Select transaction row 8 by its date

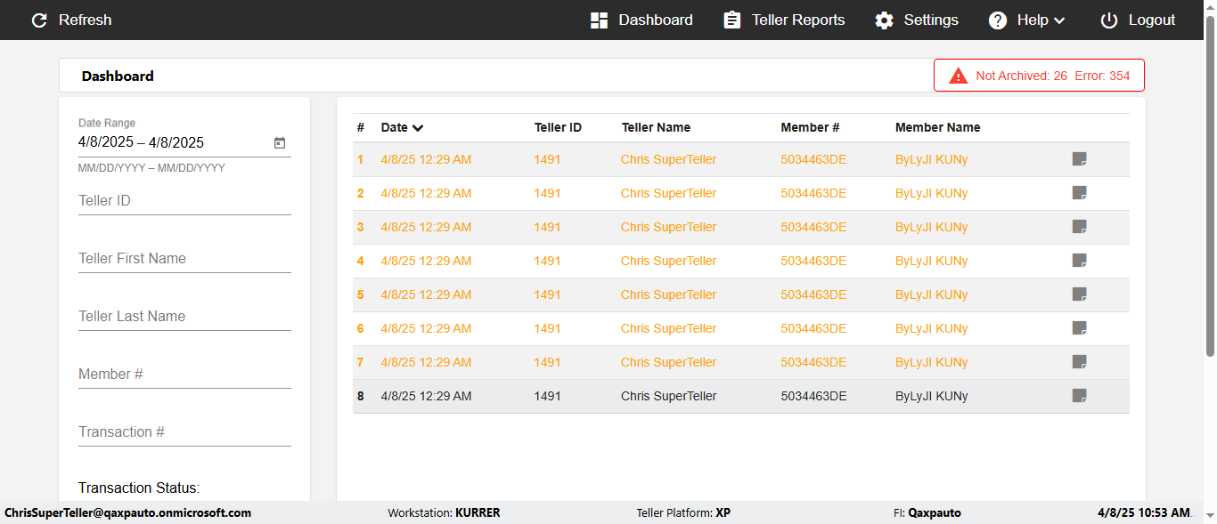[426, 396]
